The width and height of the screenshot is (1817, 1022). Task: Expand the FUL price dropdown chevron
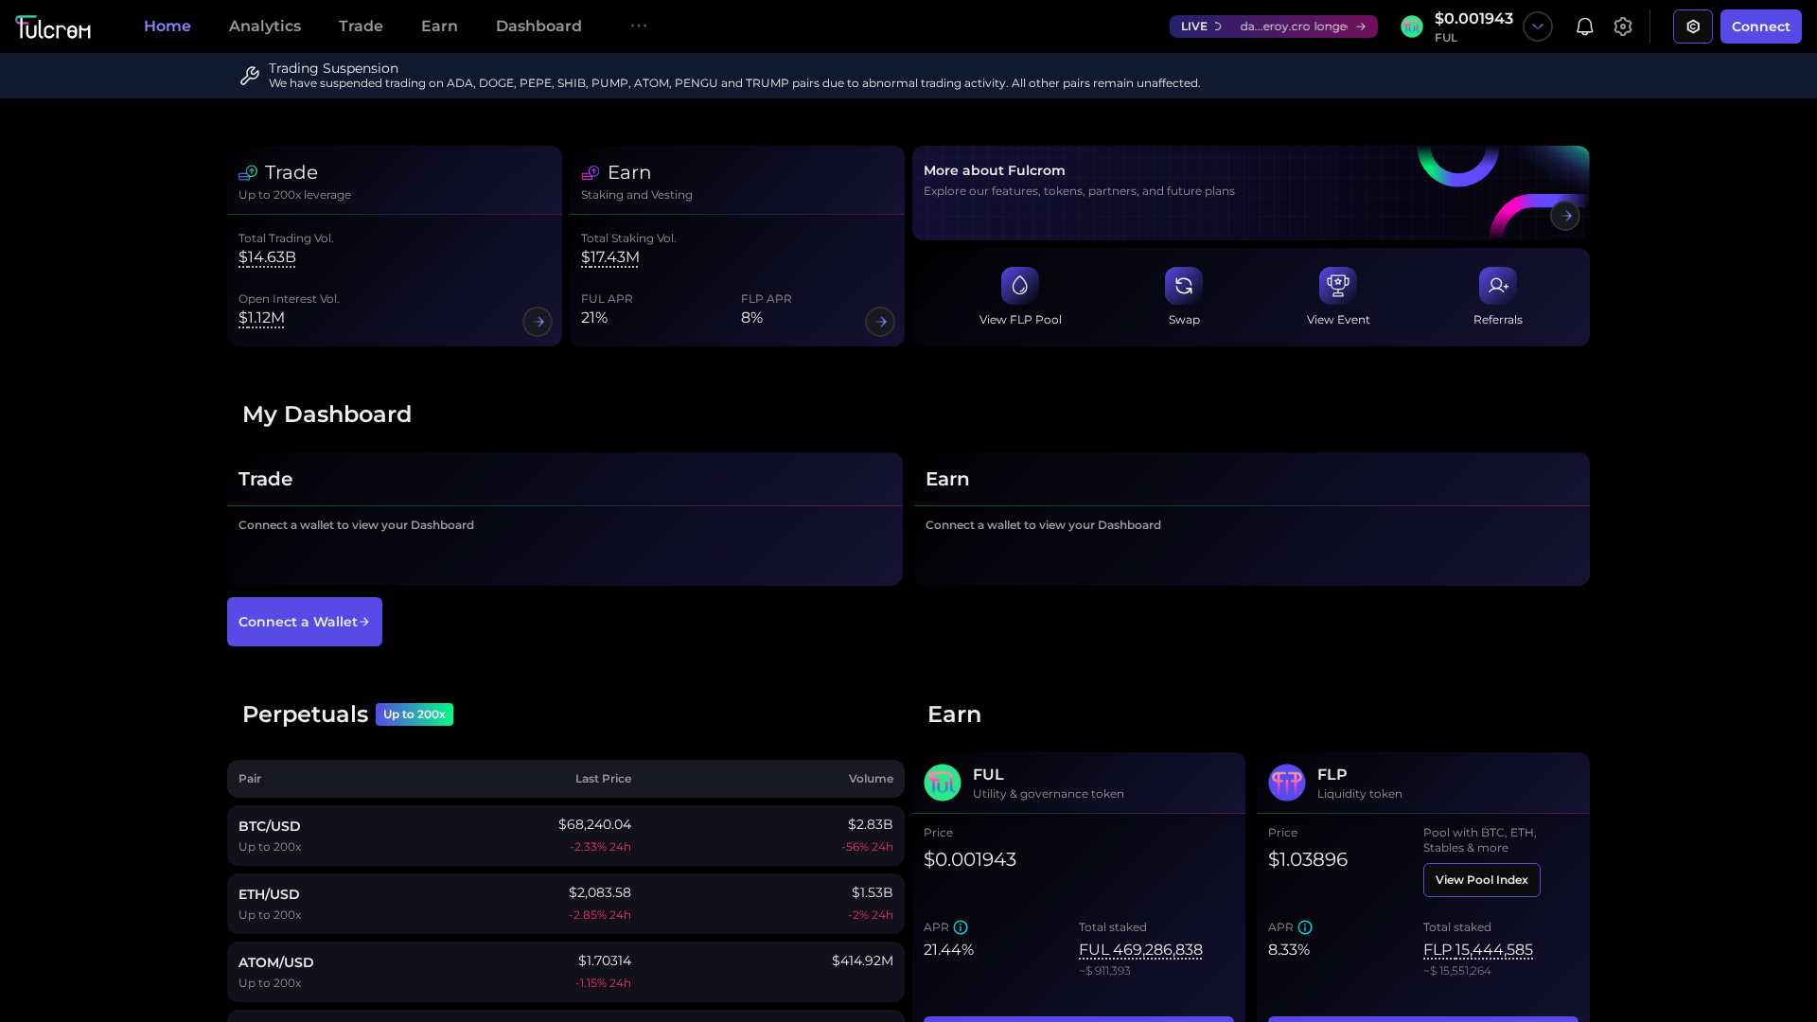pos(1537,26)
